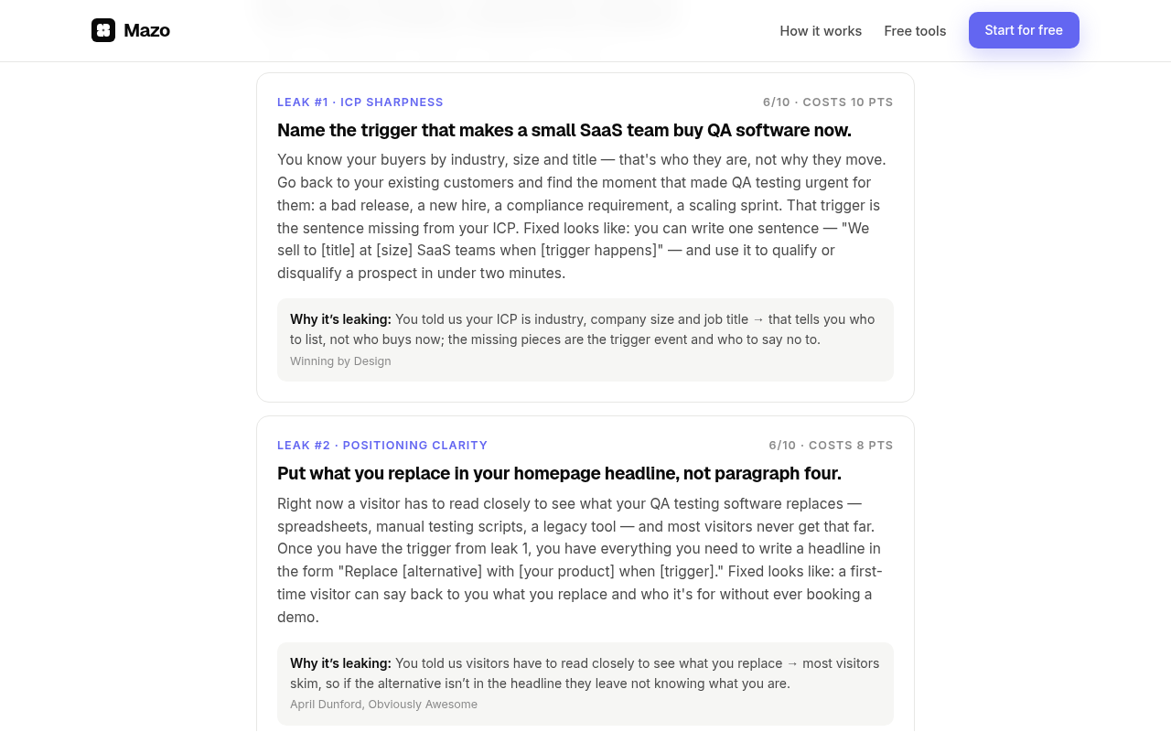Click the heading about naming the trigger

click(564, 130)
